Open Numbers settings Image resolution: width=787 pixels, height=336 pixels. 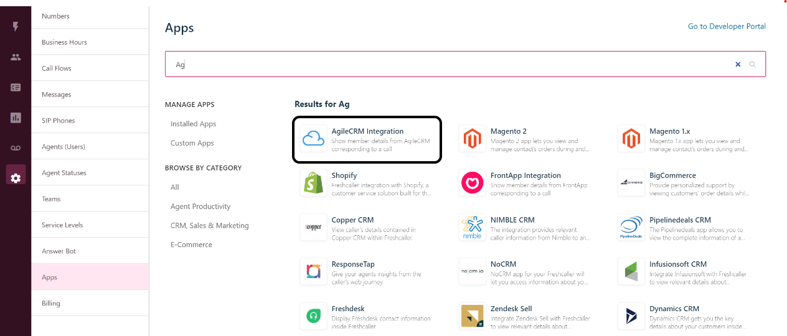(x=90, y=16)
